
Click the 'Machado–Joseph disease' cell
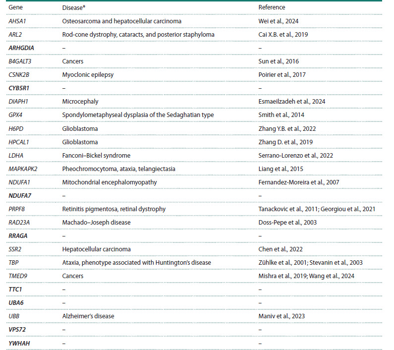coord(96,223)
